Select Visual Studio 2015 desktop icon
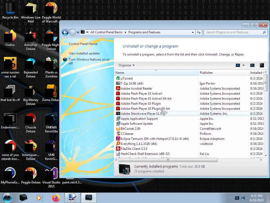Viewport: 270px width, 203px height. pos(51,177)
